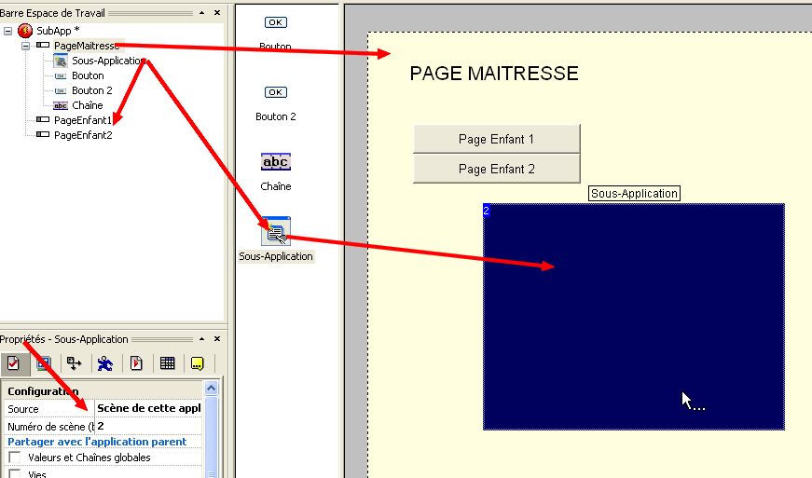Collapse the SubApp tree node
The image size is (812, 478).
click(7, 31)
